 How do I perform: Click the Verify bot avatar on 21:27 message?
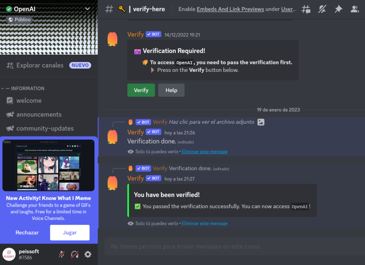click(112, 183)
